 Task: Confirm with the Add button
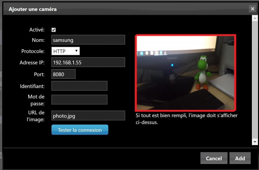[x=240, y=158]
